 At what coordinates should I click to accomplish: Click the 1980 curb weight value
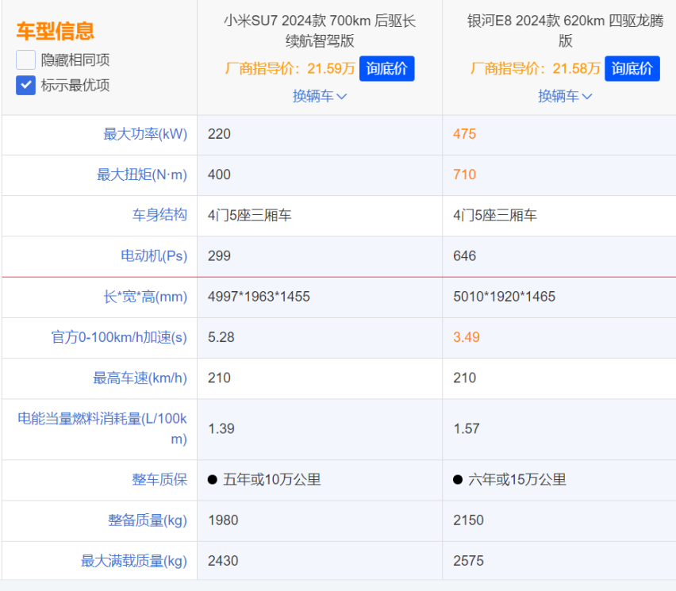(x=223, y=520)
